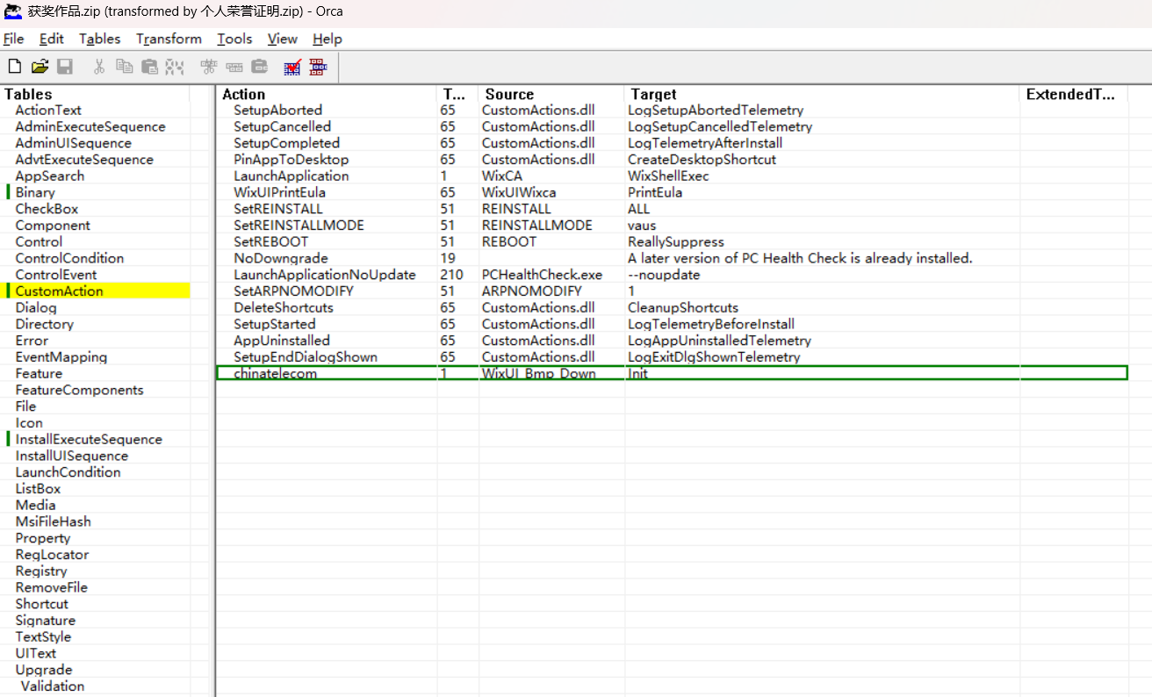This screenshot has width=1152, height=697.
Task: Click the NoDowngrade target message cell
Action: click(x=799, y=258)
